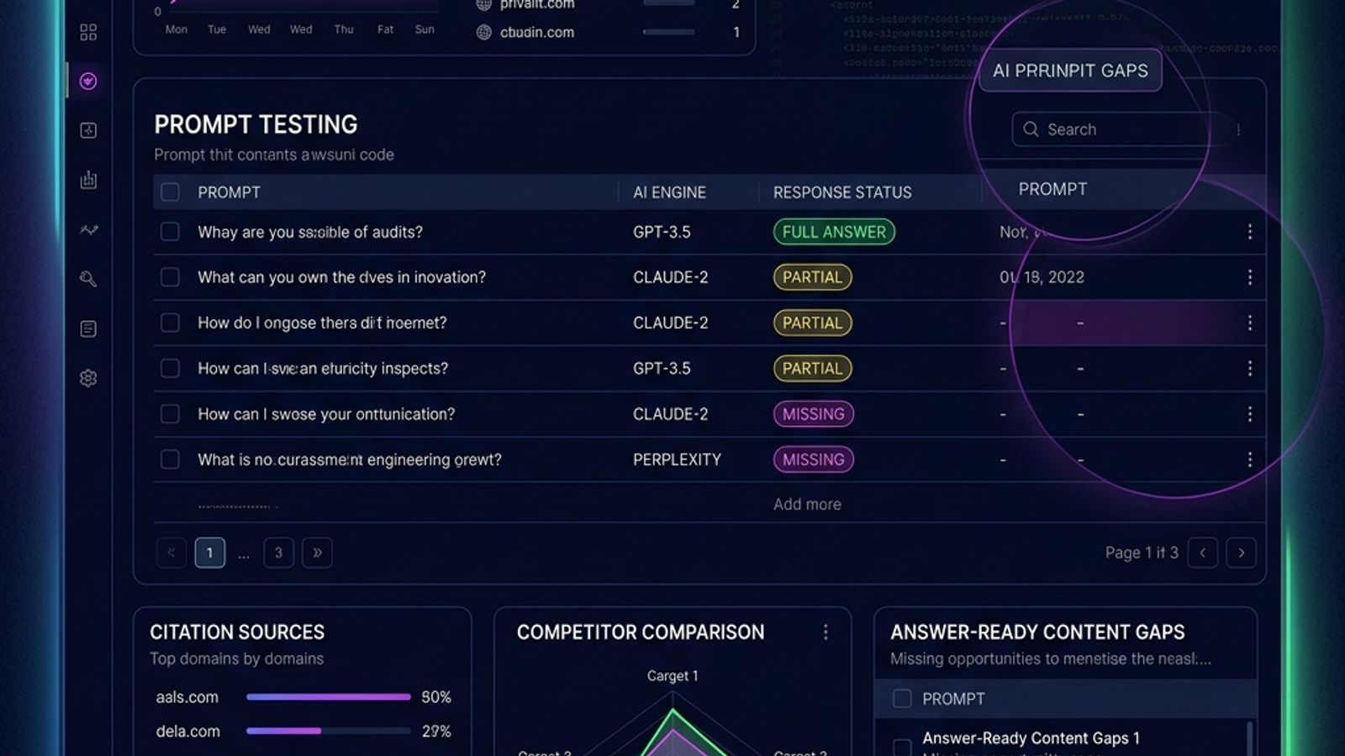Go to next page arrow near Page 1
This screenshot has width=1345, height=756.
click(1242, 553)
